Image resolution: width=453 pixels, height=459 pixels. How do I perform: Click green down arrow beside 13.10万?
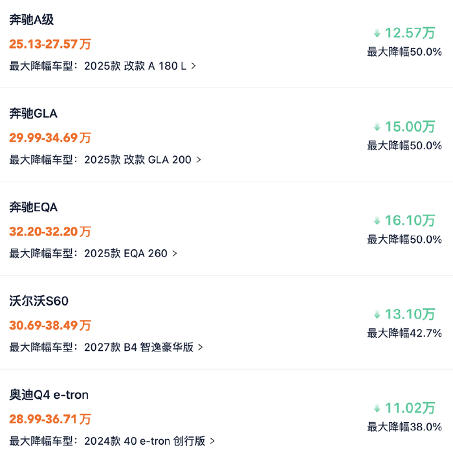click(x=377, y=315)
